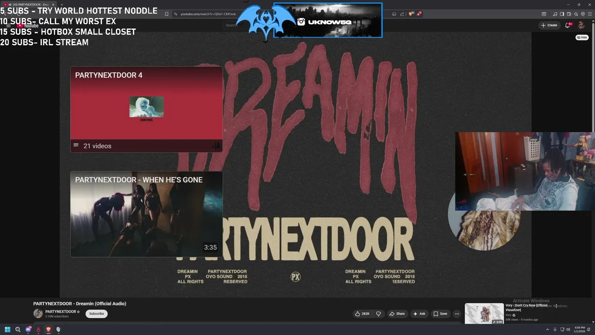This screenshot has height=335, width=595.
Task: Open the Brave Rewards triangle icon
Action: click(418, 14)
